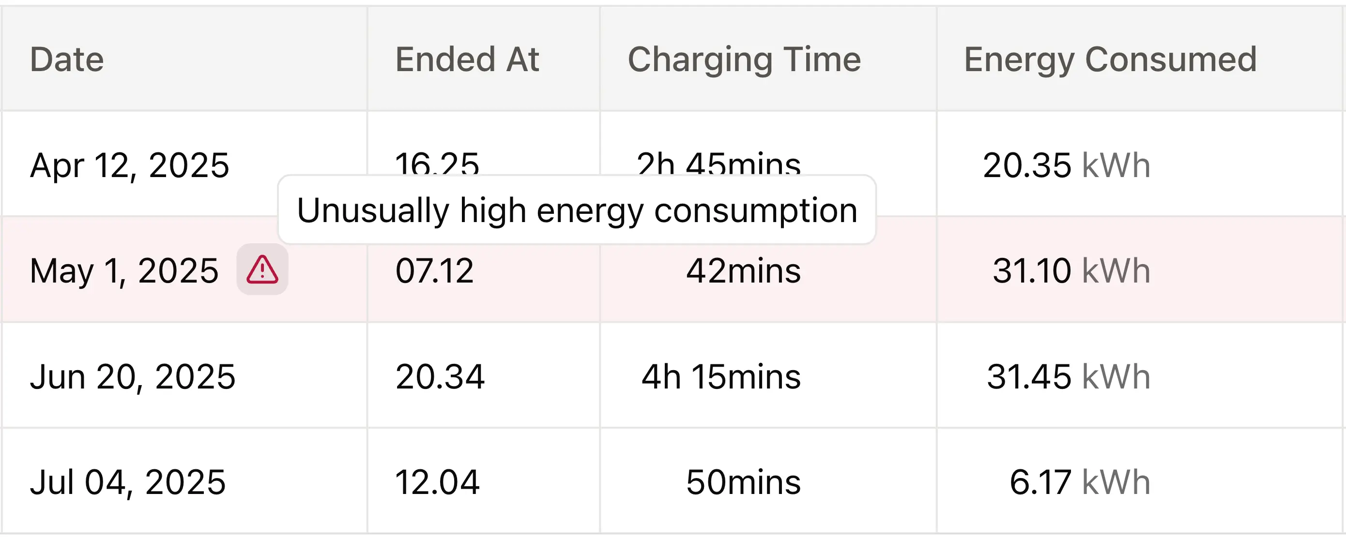
Task: Click the Ended At column header
Action: pyautogui.click(x=467, y=60)
